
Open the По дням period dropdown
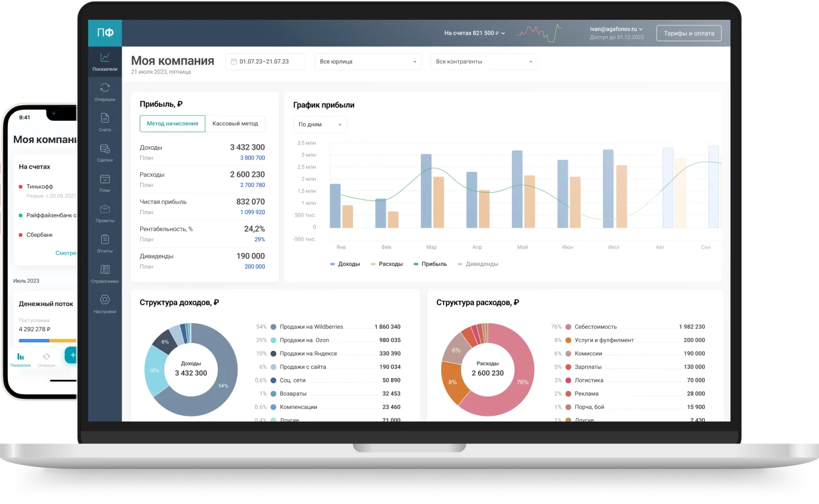point(320,124)
